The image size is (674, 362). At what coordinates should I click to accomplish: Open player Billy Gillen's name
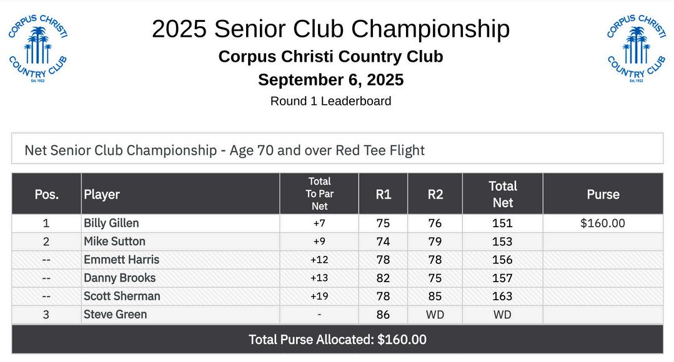pos(111,223)
